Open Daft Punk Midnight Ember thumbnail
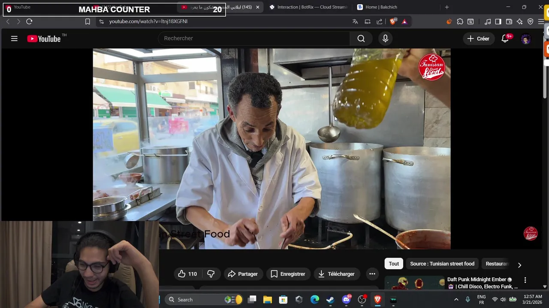The height and width of the screenshot is (308, 549). pos(415,283)
